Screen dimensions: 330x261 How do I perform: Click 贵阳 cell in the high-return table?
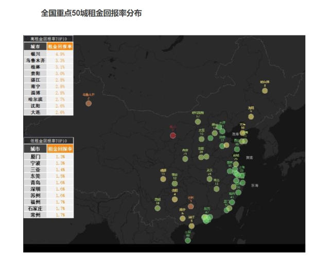(x=36, y=73)
